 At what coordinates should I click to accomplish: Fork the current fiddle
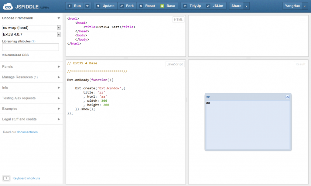(x=127, y=6)
